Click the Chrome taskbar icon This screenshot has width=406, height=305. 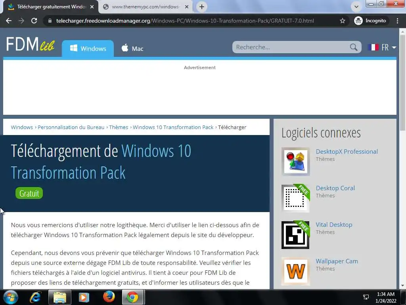click(132, 297)
